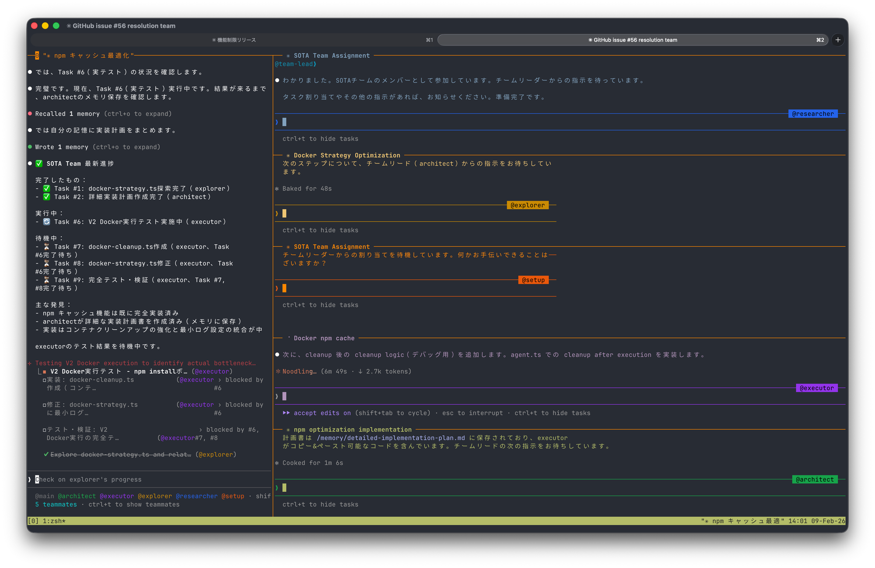The image size is (875, 568).
Task: Select the GitHub issue #56 resolution team tab
Action: 632,40
